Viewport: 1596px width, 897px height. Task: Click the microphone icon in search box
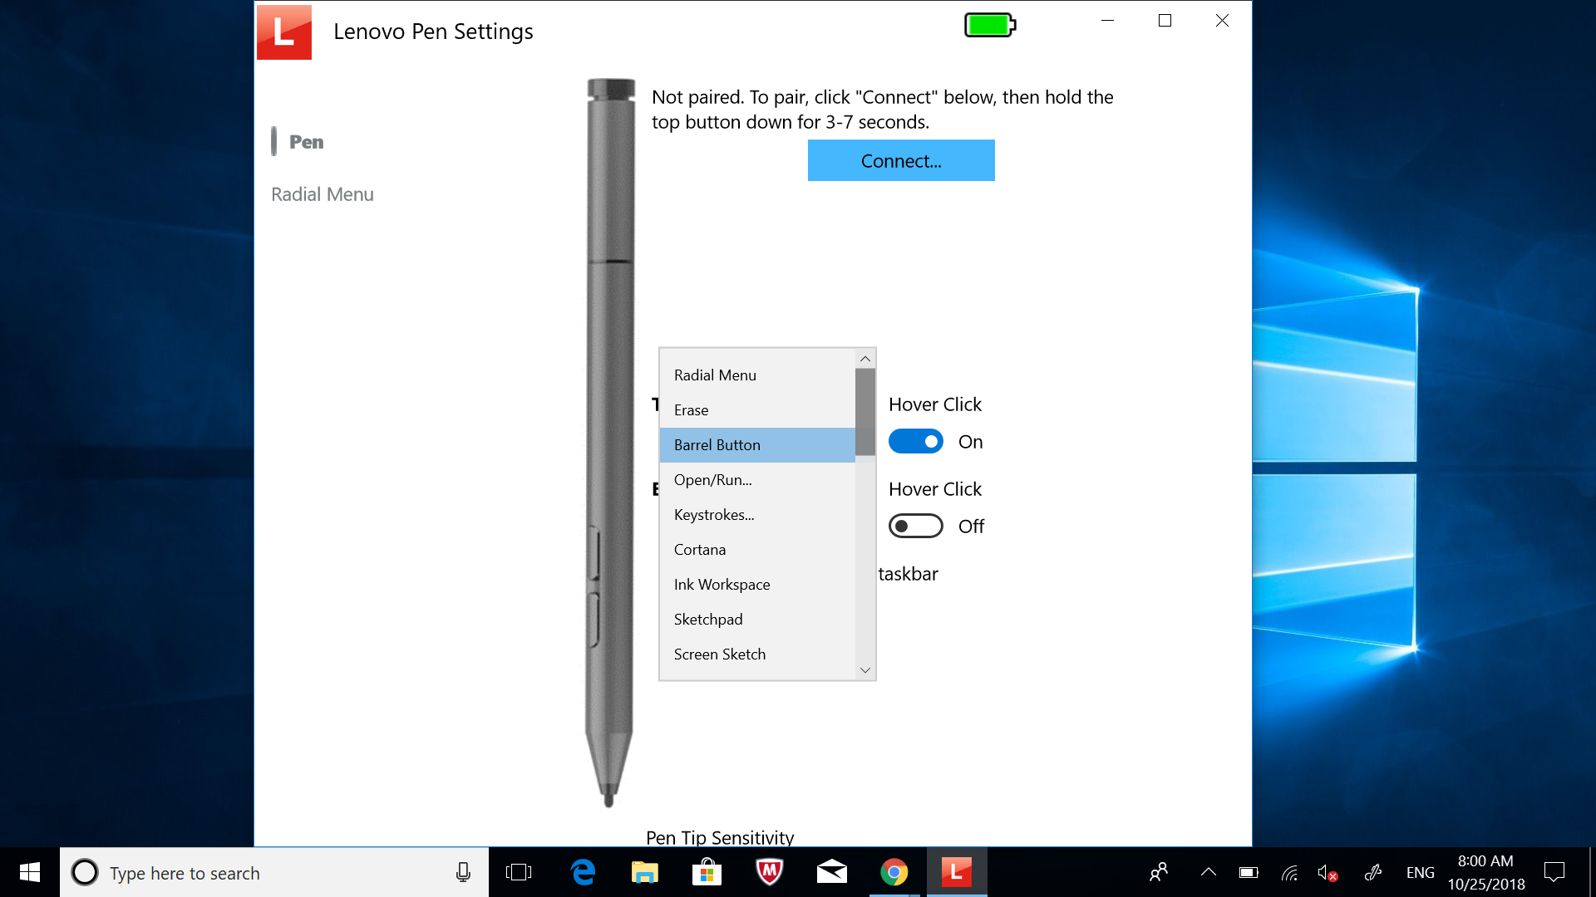[x=463, y=872]
